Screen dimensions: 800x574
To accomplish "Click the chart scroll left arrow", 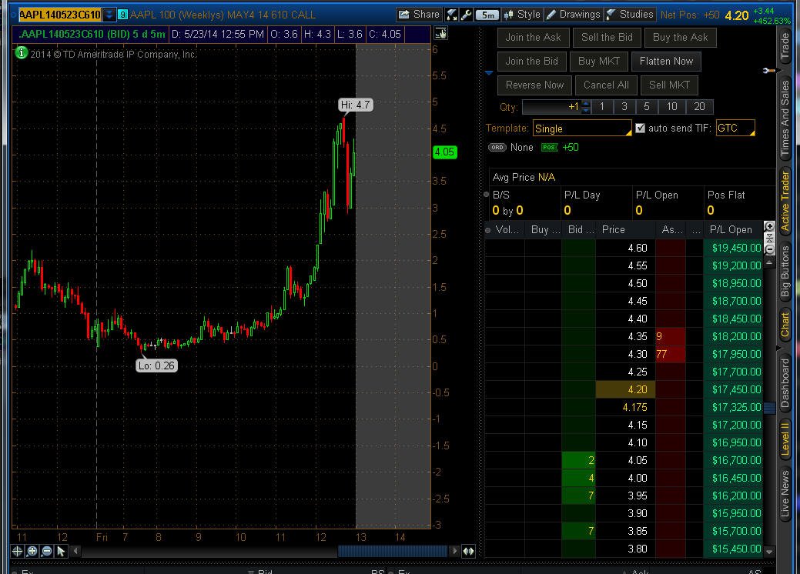I will pyautogui.click(x=75, y=551).
